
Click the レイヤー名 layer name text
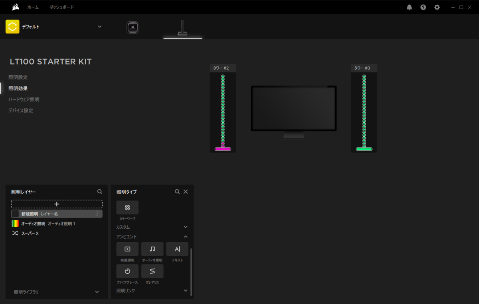point(49,214)
